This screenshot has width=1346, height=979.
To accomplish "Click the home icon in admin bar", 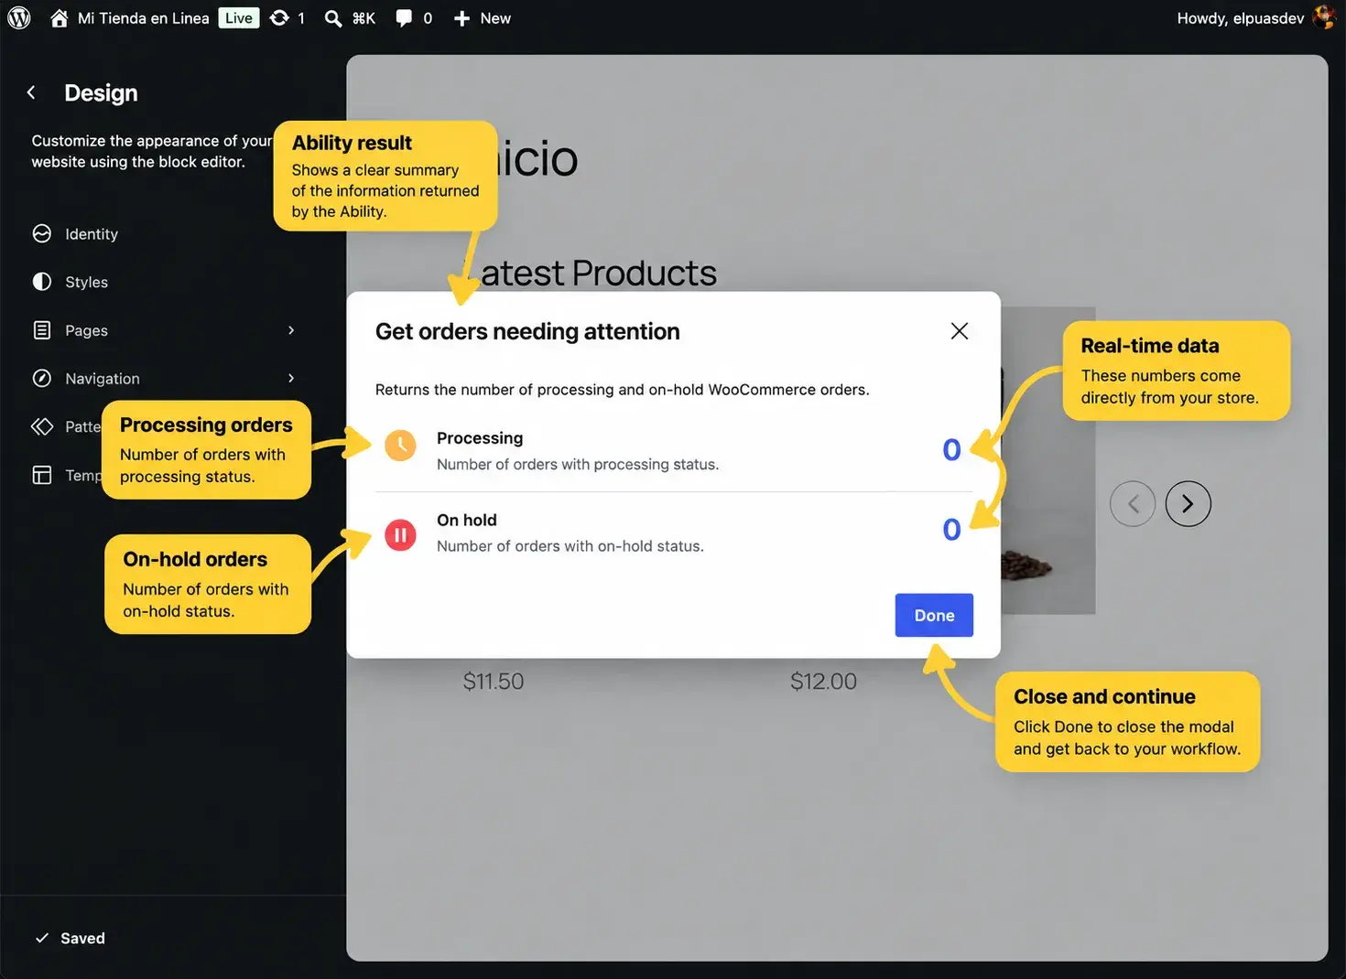I will tap(60, 18).
